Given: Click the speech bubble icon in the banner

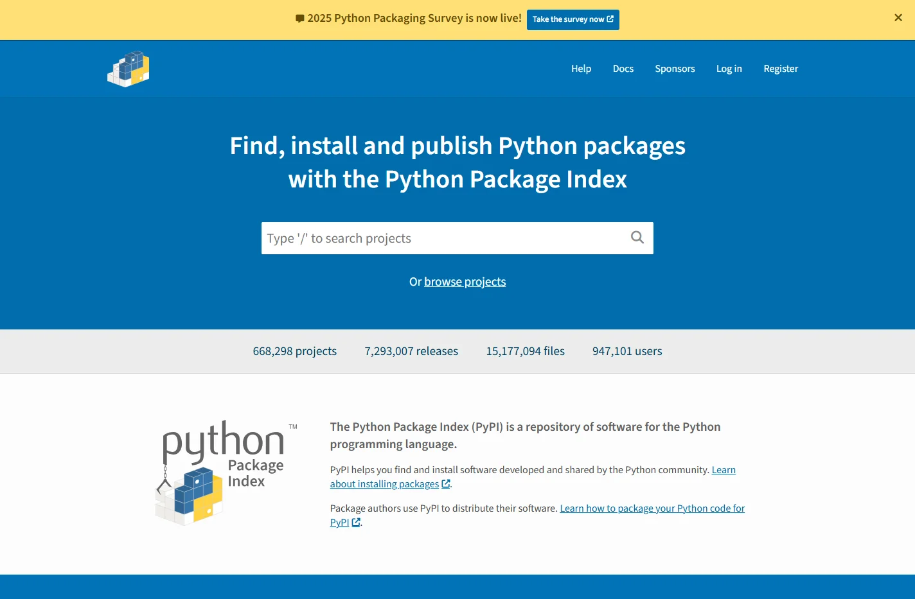Looking at the screenshot, I should (x=300, y=19).
